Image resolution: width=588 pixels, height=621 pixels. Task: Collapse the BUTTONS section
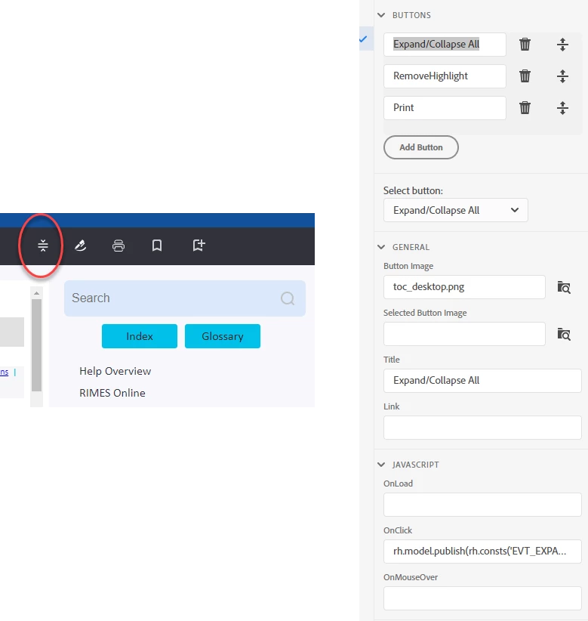click(381, 15)
